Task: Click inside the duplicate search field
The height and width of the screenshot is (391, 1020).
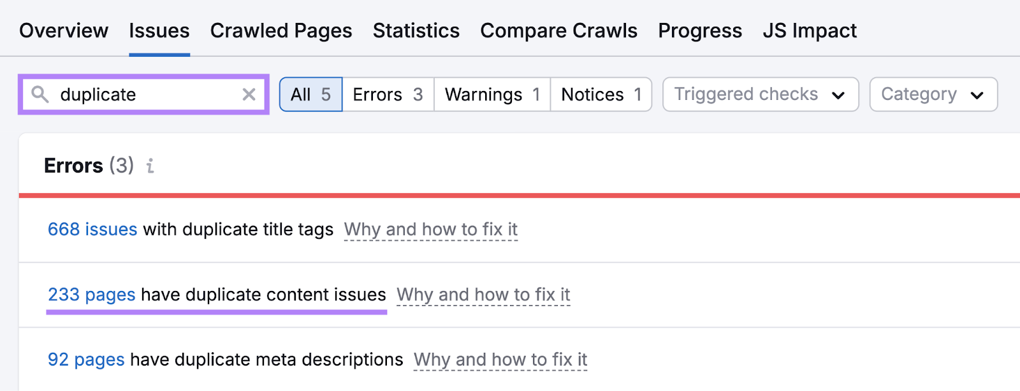Action: tap(140, 94)
